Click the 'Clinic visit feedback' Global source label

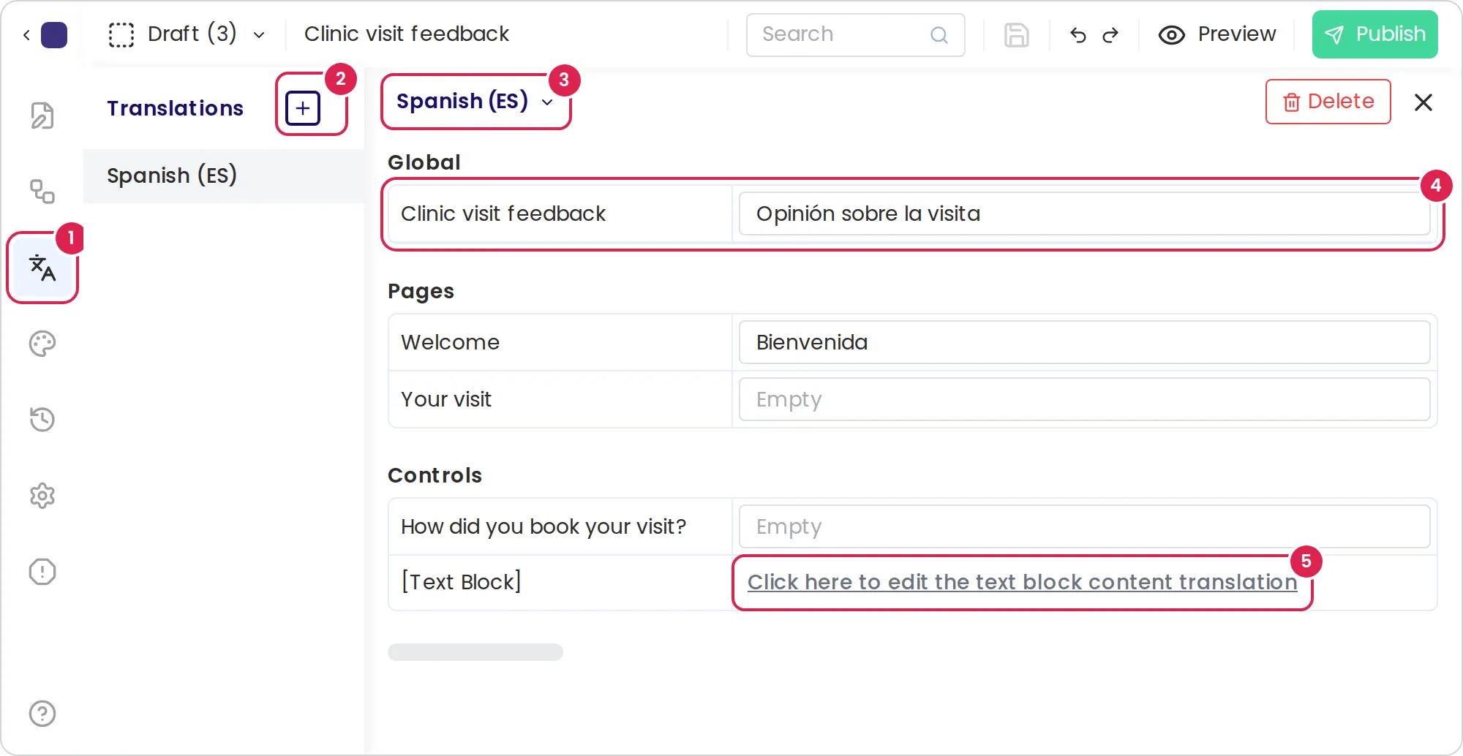pyautogui.click(x=503, y=213)
